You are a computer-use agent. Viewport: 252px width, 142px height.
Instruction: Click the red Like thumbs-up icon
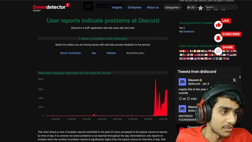[x=218, y=25]
